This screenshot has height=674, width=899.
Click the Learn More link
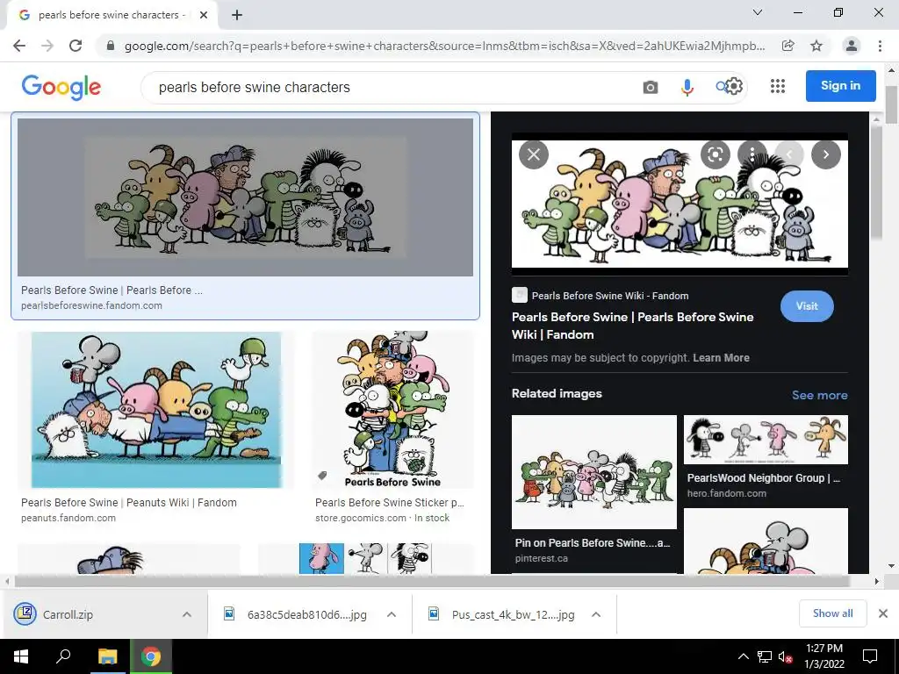pos(721,358)
